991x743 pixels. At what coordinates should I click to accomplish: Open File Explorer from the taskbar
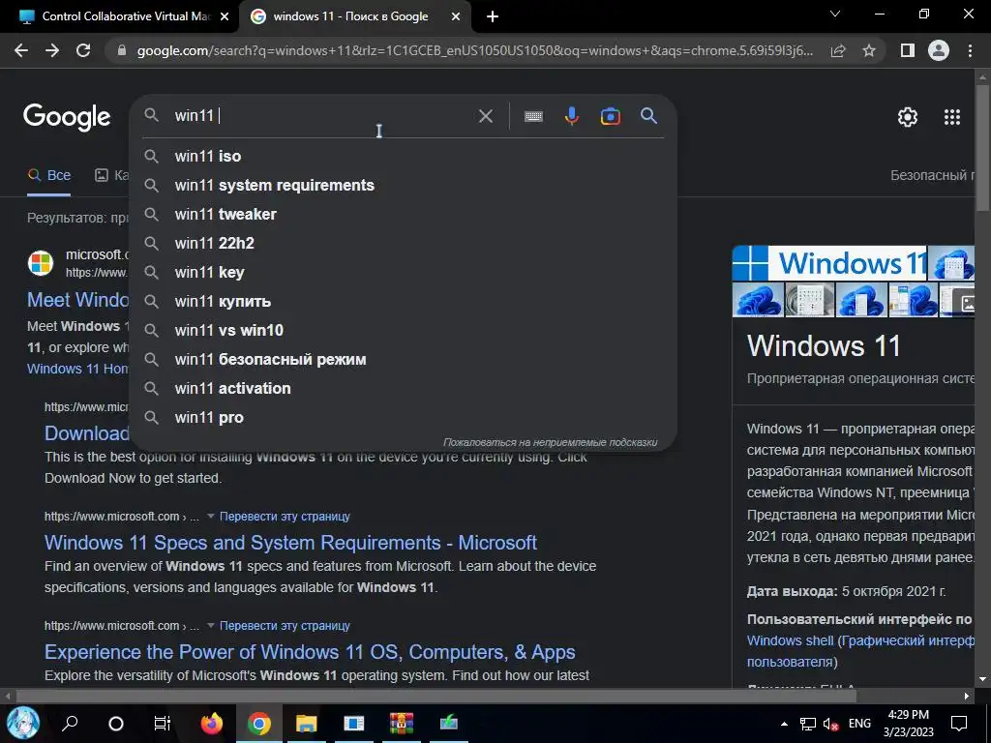click(x=307, y=723)
